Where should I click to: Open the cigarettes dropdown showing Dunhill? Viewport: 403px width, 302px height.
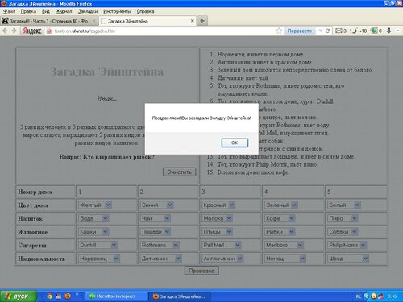tap(98, 245)
